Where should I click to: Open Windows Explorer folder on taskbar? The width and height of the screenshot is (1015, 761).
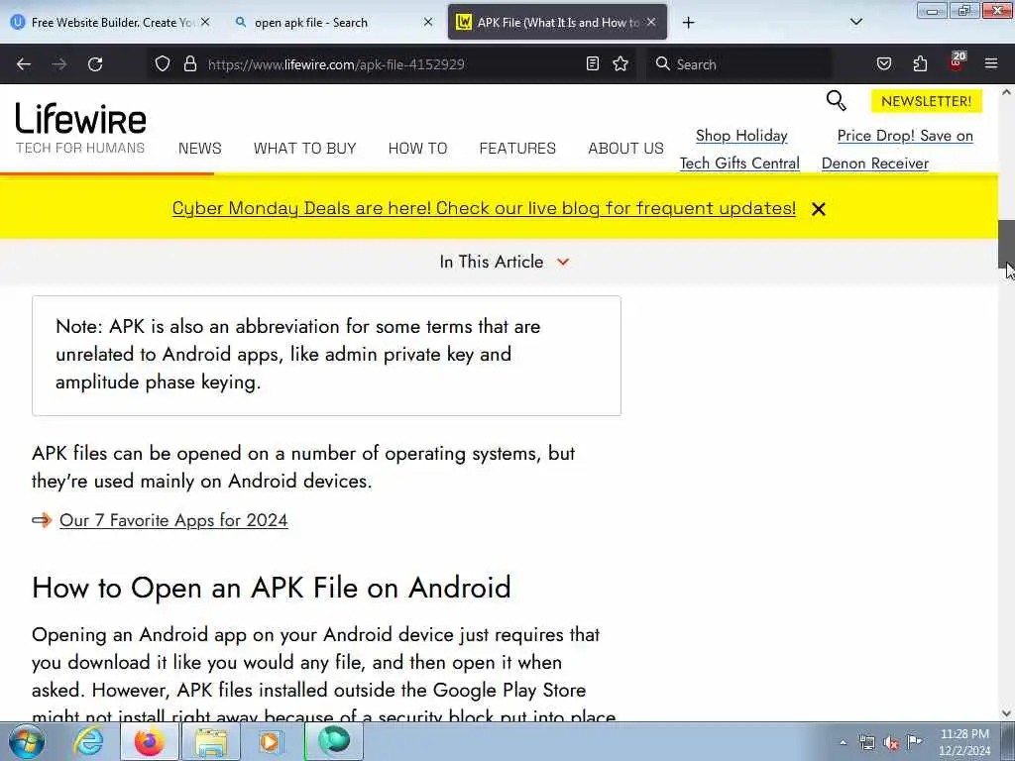[x=212, y=741]
